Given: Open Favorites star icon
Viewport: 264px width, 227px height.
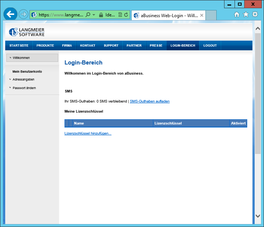Looking at the screenshot, I should pos(246,14).
